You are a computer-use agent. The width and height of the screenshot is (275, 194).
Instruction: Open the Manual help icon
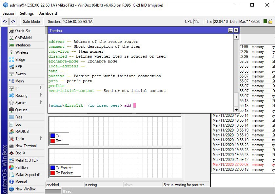pos(11,182)
